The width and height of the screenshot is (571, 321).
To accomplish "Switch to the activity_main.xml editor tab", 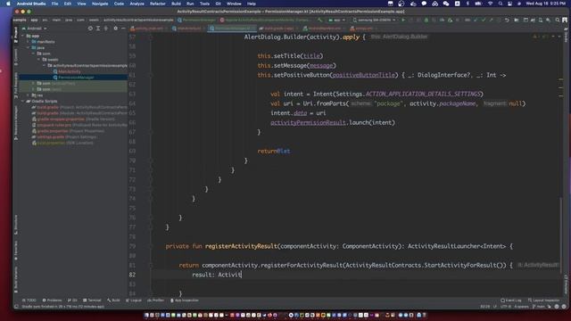I will coord(149,29).
